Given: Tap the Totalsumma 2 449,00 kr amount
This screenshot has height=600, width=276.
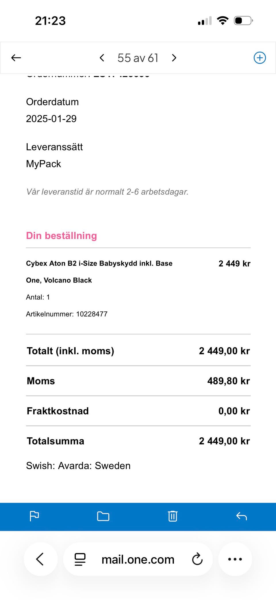Looking at the screenshot, I should (x=224, y=441).
